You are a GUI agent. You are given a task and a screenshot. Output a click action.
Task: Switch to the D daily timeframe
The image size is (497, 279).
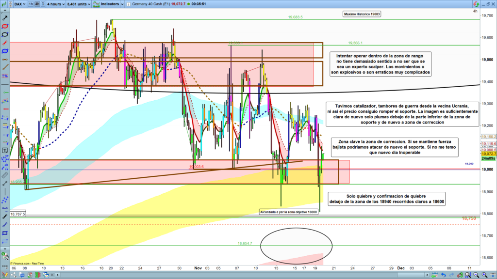pyautogui.click(x=43, y=4)
